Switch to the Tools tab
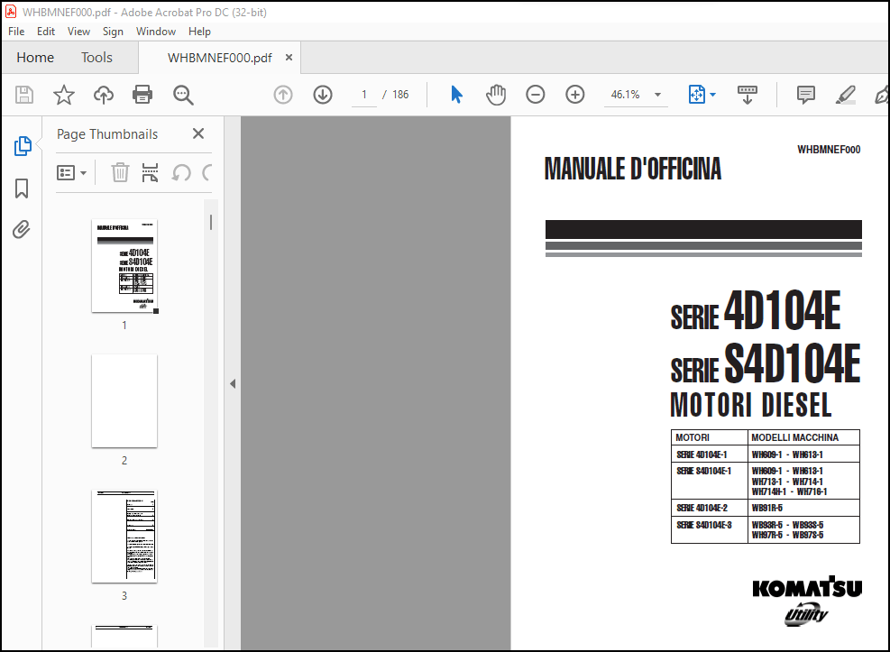 click(x=96, y=58)
